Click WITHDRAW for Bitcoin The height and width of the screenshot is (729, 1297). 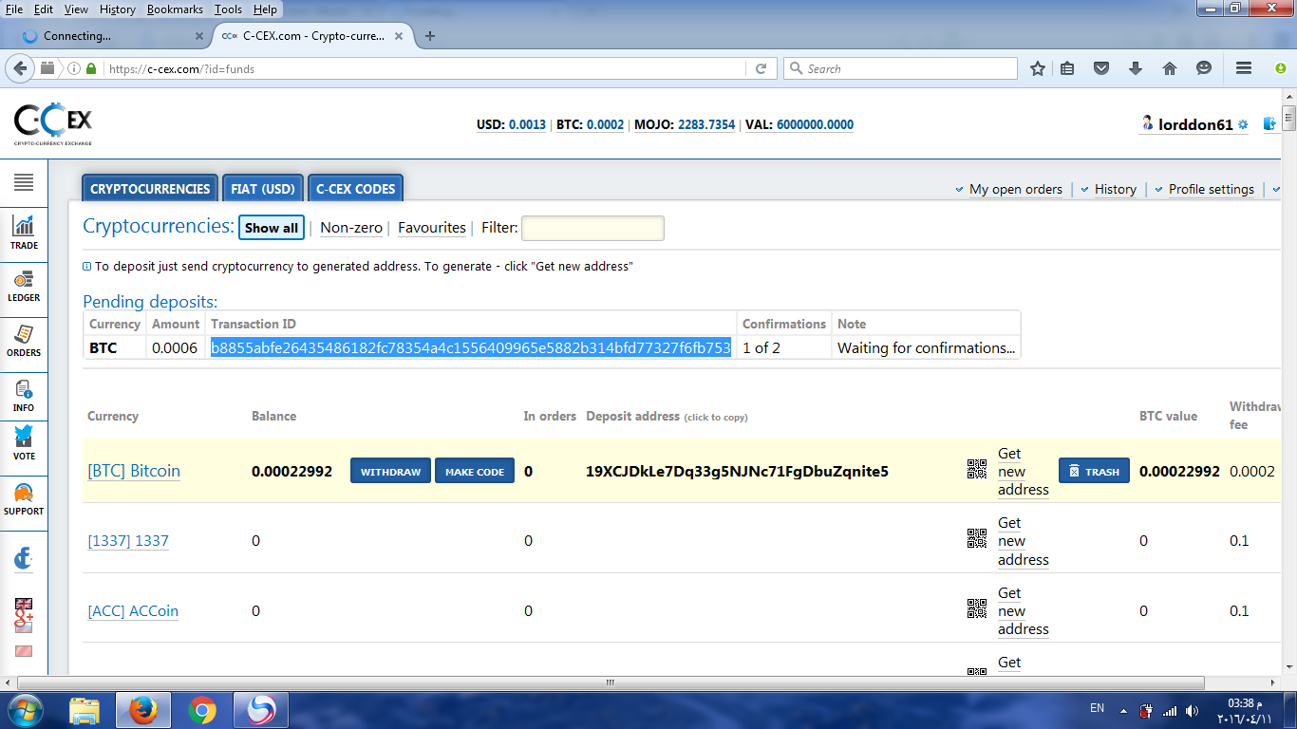click(x=390, y=471)
